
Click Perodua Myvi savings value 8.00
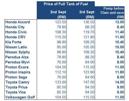pyautogui.click(x=120, y=62)
